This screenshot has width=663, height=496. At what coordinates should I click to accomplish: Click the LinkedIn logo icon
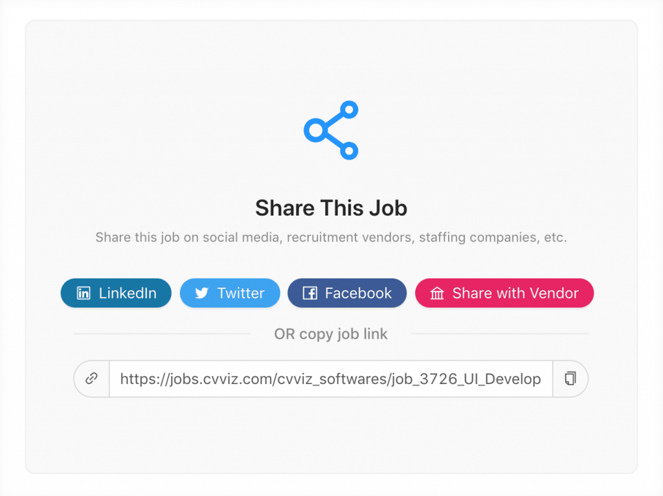click(x=84, y=293)
